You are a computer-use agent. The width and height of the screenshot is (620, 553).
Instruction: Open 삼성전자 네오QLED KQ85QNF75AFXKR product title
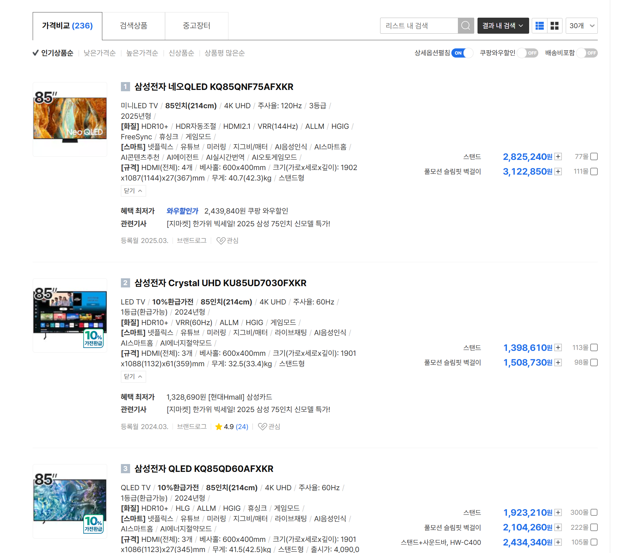coord(214,87)
